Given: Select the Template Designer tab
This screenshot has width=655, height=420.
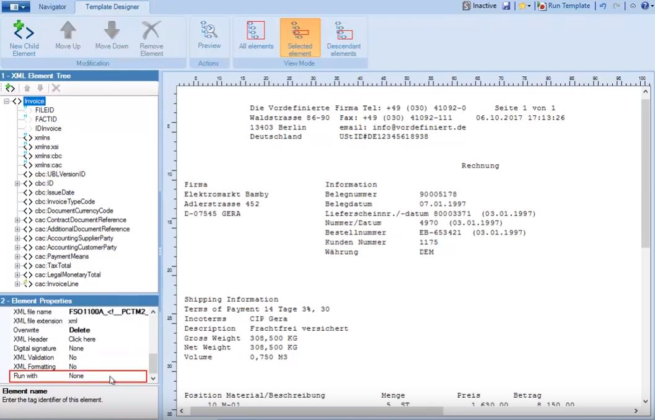Looking at the screenshot, I should [112, 7].
